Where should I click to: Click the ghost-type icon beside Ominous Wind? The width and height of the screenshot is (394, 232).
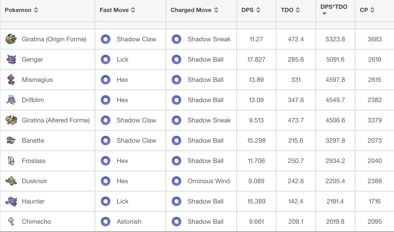pyautogui.click(x=176, y=181)
